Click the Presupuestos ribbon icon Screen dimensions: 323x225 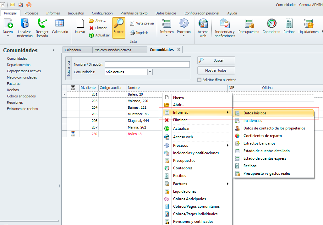tap(249, 27)
